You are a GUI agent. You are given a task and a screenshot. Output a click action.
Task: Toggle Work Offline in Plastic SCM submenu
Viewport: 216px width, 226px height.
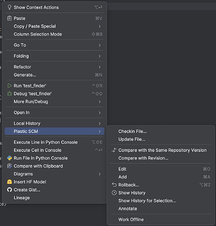[x=161, y=219]
